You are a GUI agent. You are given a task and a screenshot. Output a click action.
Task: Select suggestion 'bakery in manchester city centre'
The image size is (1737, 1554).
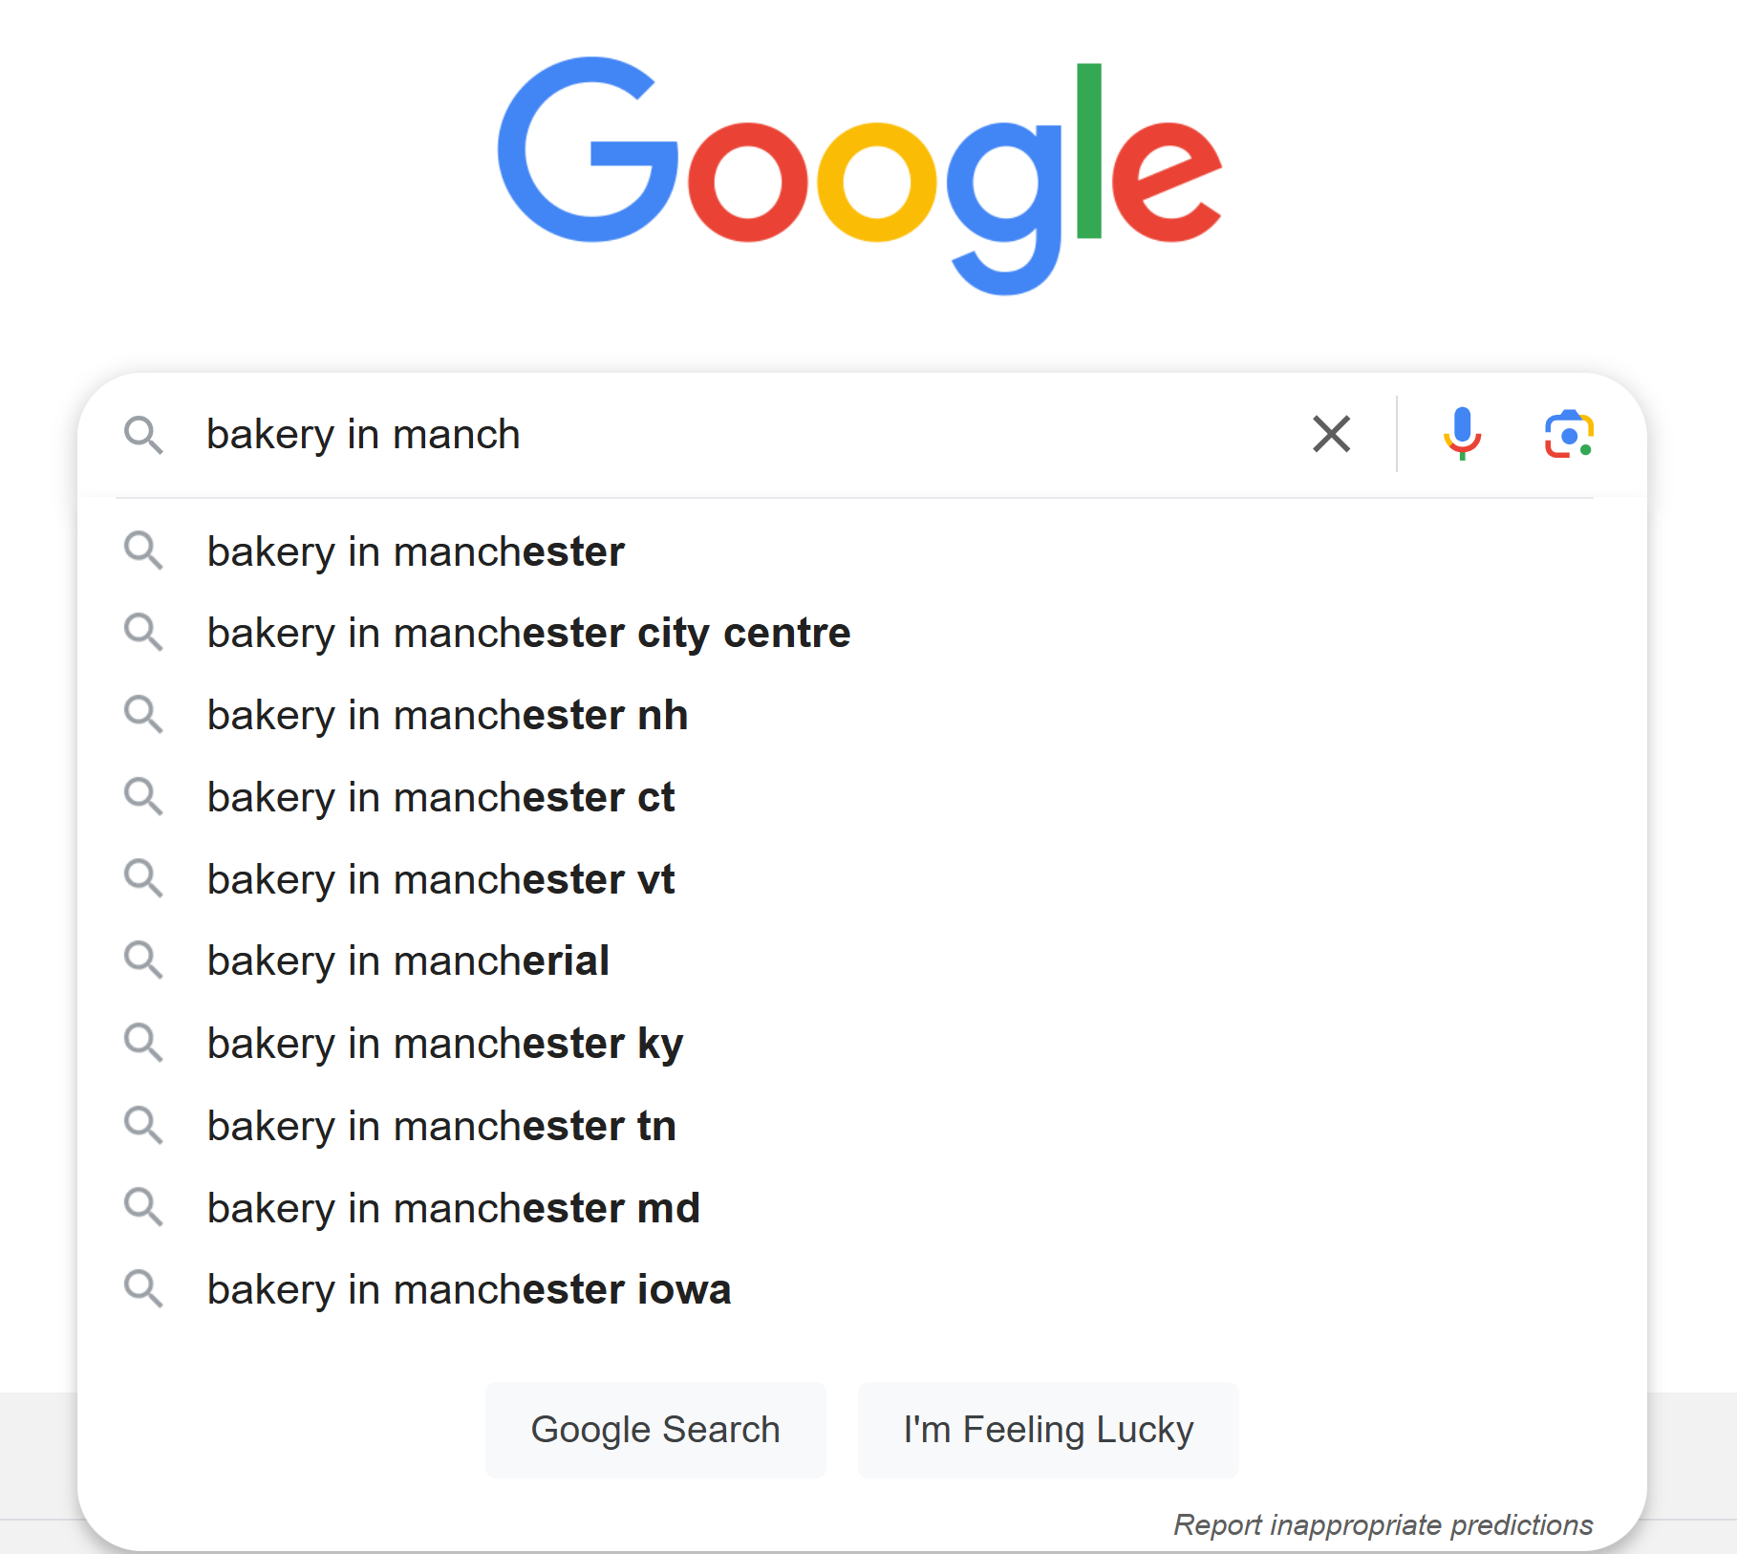(528, 633)
